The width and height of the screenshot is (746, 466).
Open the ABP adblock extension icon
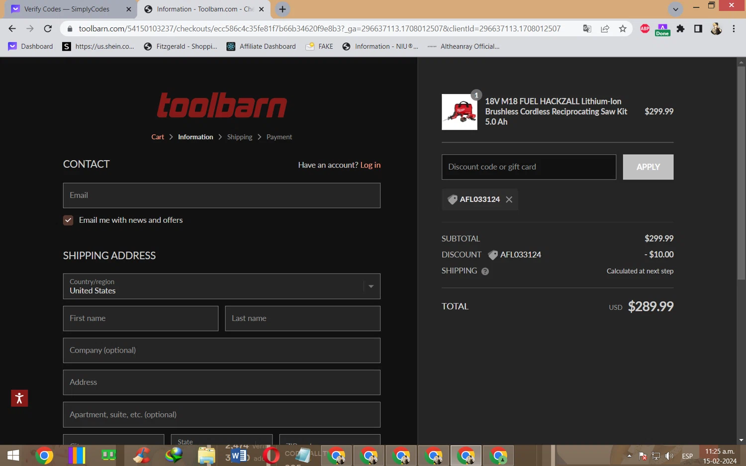tap(645, 29)
